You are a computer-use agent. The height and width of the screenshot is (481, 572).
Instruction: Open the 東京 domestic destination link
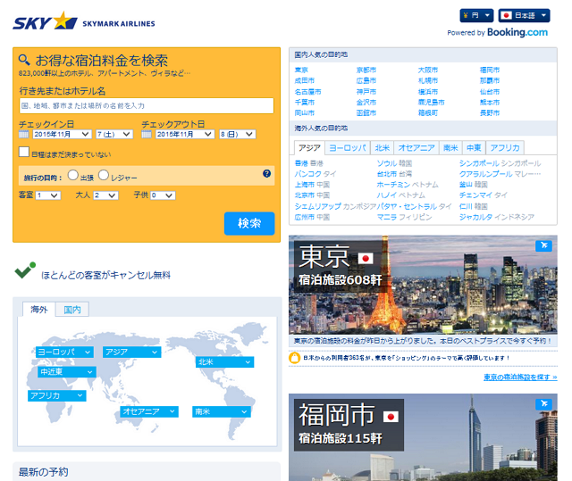(301, 70)
